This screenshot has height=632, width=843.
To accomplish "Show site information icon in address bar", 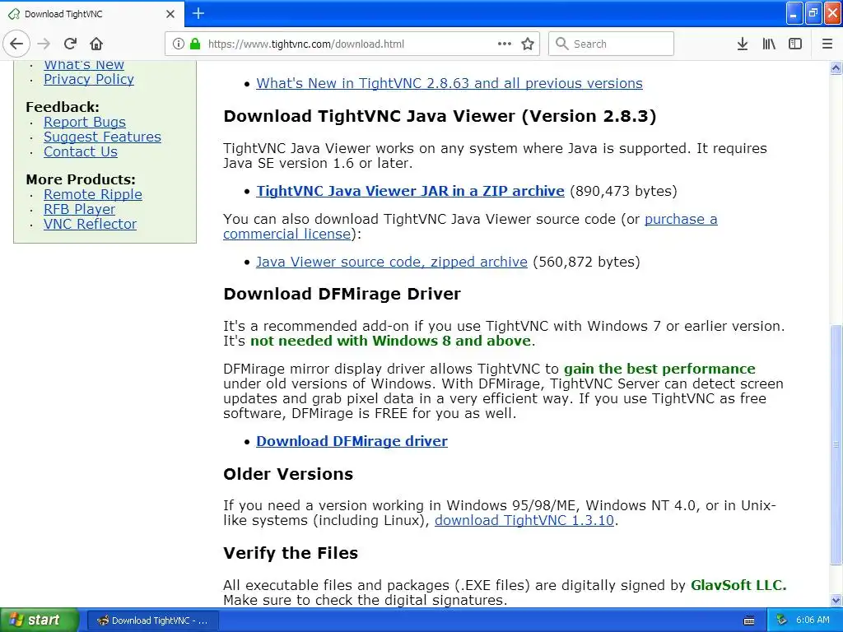I will (179, 44).
